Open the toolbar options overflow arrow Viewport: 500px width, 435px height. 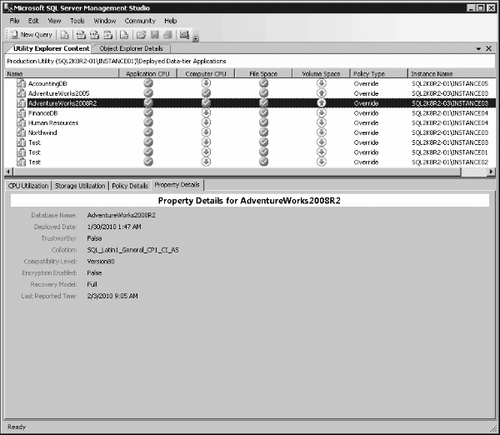coord(196,38)
